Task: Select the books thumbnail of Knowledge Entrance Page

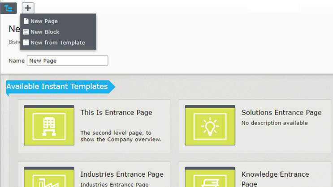Action: pyautogui.click(x=210, y=177)
